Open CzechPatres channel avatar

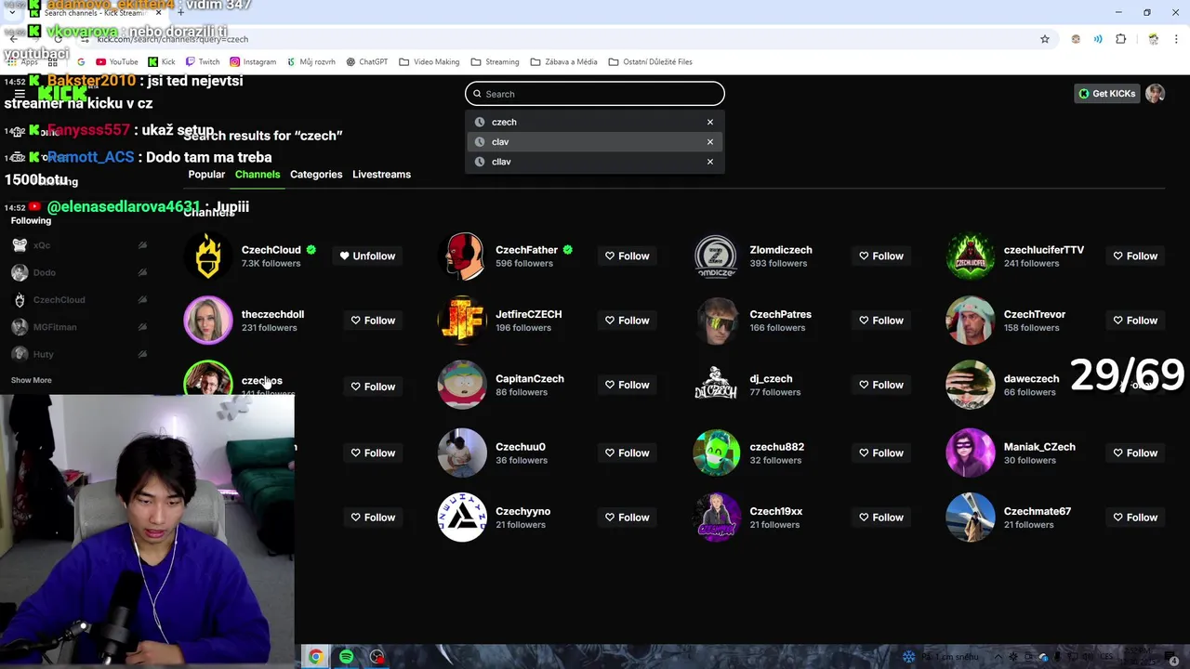tap(716, 321)
